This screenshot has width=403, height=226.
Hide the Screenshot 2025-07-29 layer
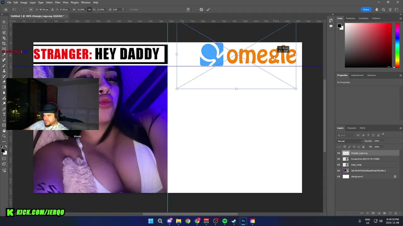pyautogui.click(x=339, y=159)
